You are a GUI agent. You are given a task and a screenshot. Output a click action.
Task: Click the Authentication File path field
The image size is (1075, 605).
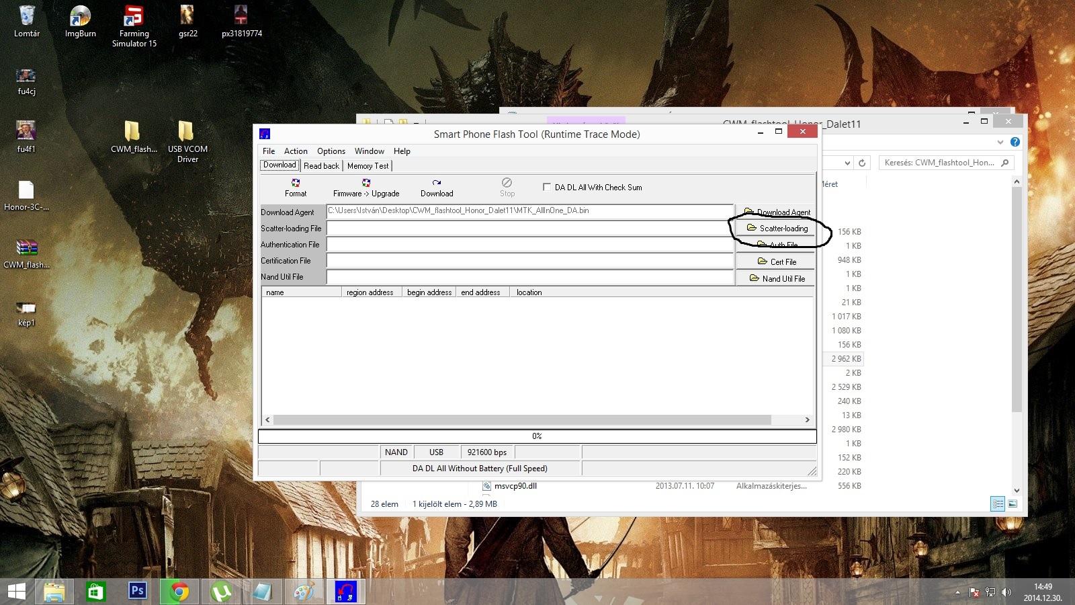click(x=530, y=244)
